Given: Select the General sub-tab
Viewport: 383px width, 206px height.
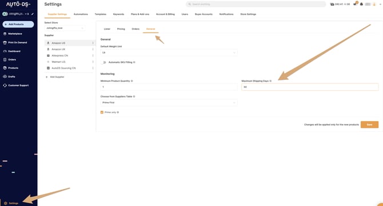Looking at the screenshot, I should 151,29.
